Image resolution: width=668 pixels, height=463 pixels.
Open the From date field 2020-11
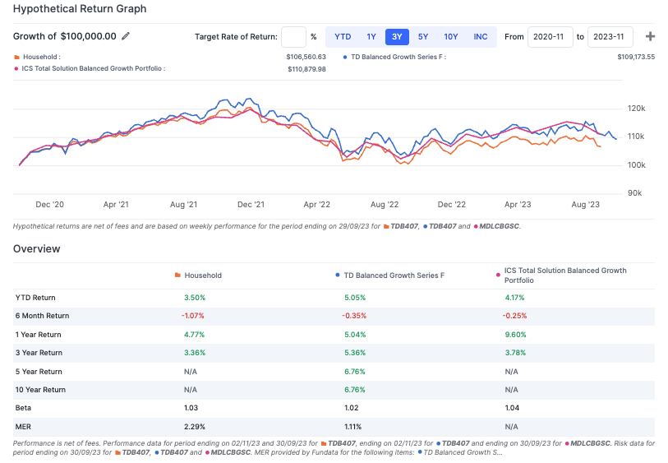tap(550, 37)
